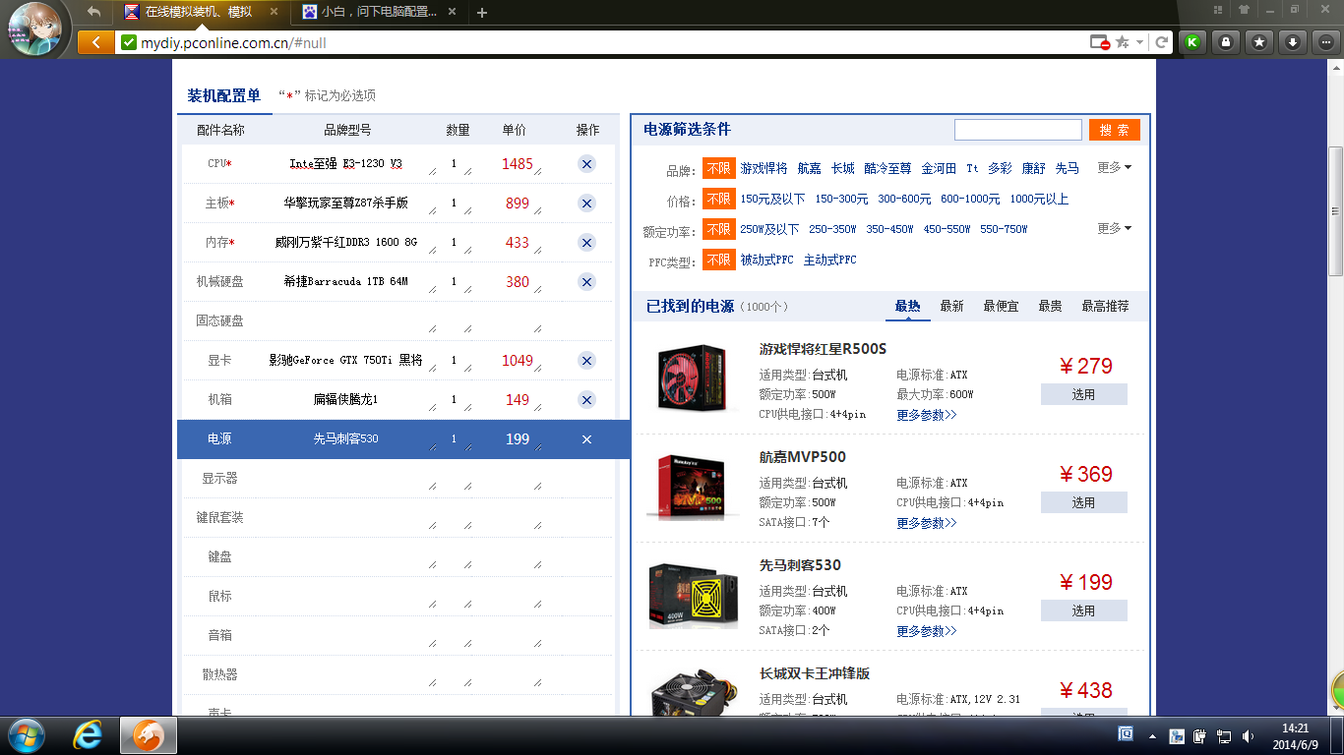The height and width of the screenshot is (755, 1344).
Task: Remove the selected 电源 power supply row
Action: click(586, 439)
